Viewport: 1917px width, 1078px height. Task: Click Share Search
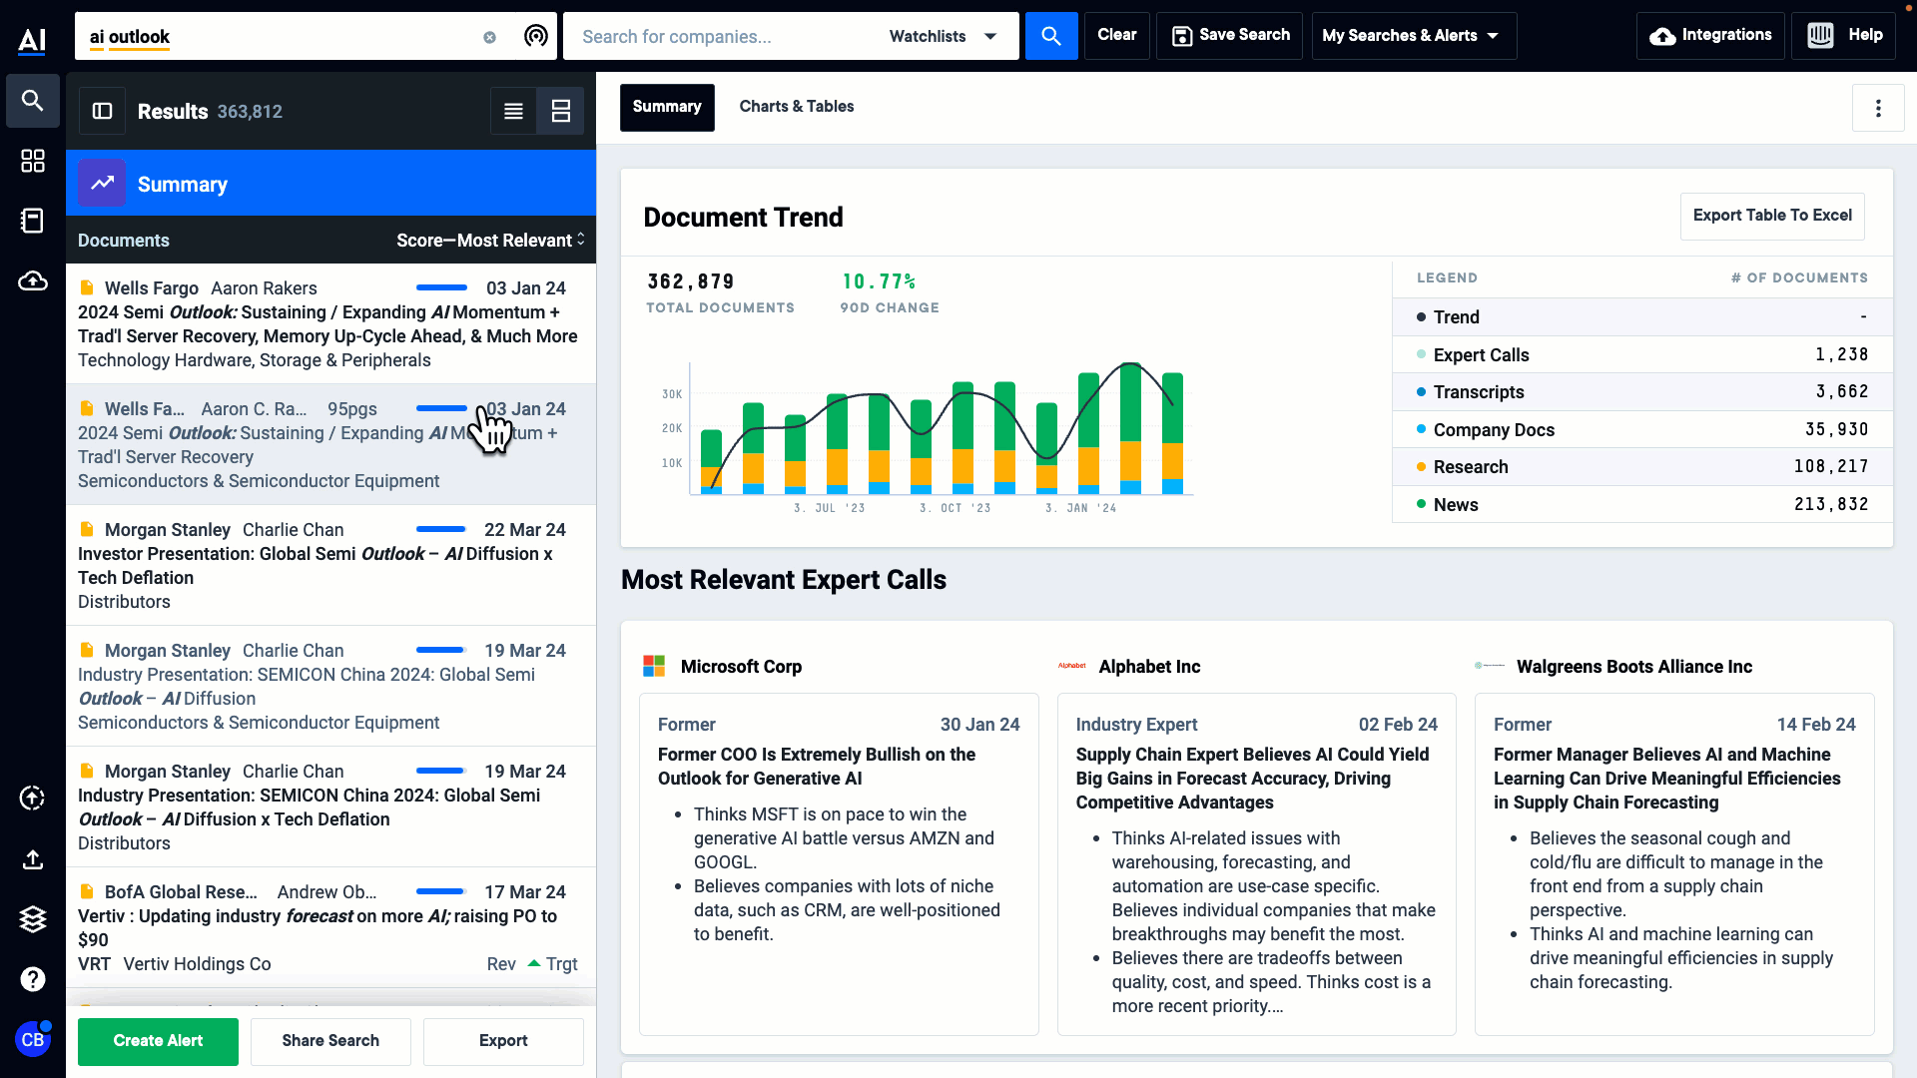pos(330,1041)
